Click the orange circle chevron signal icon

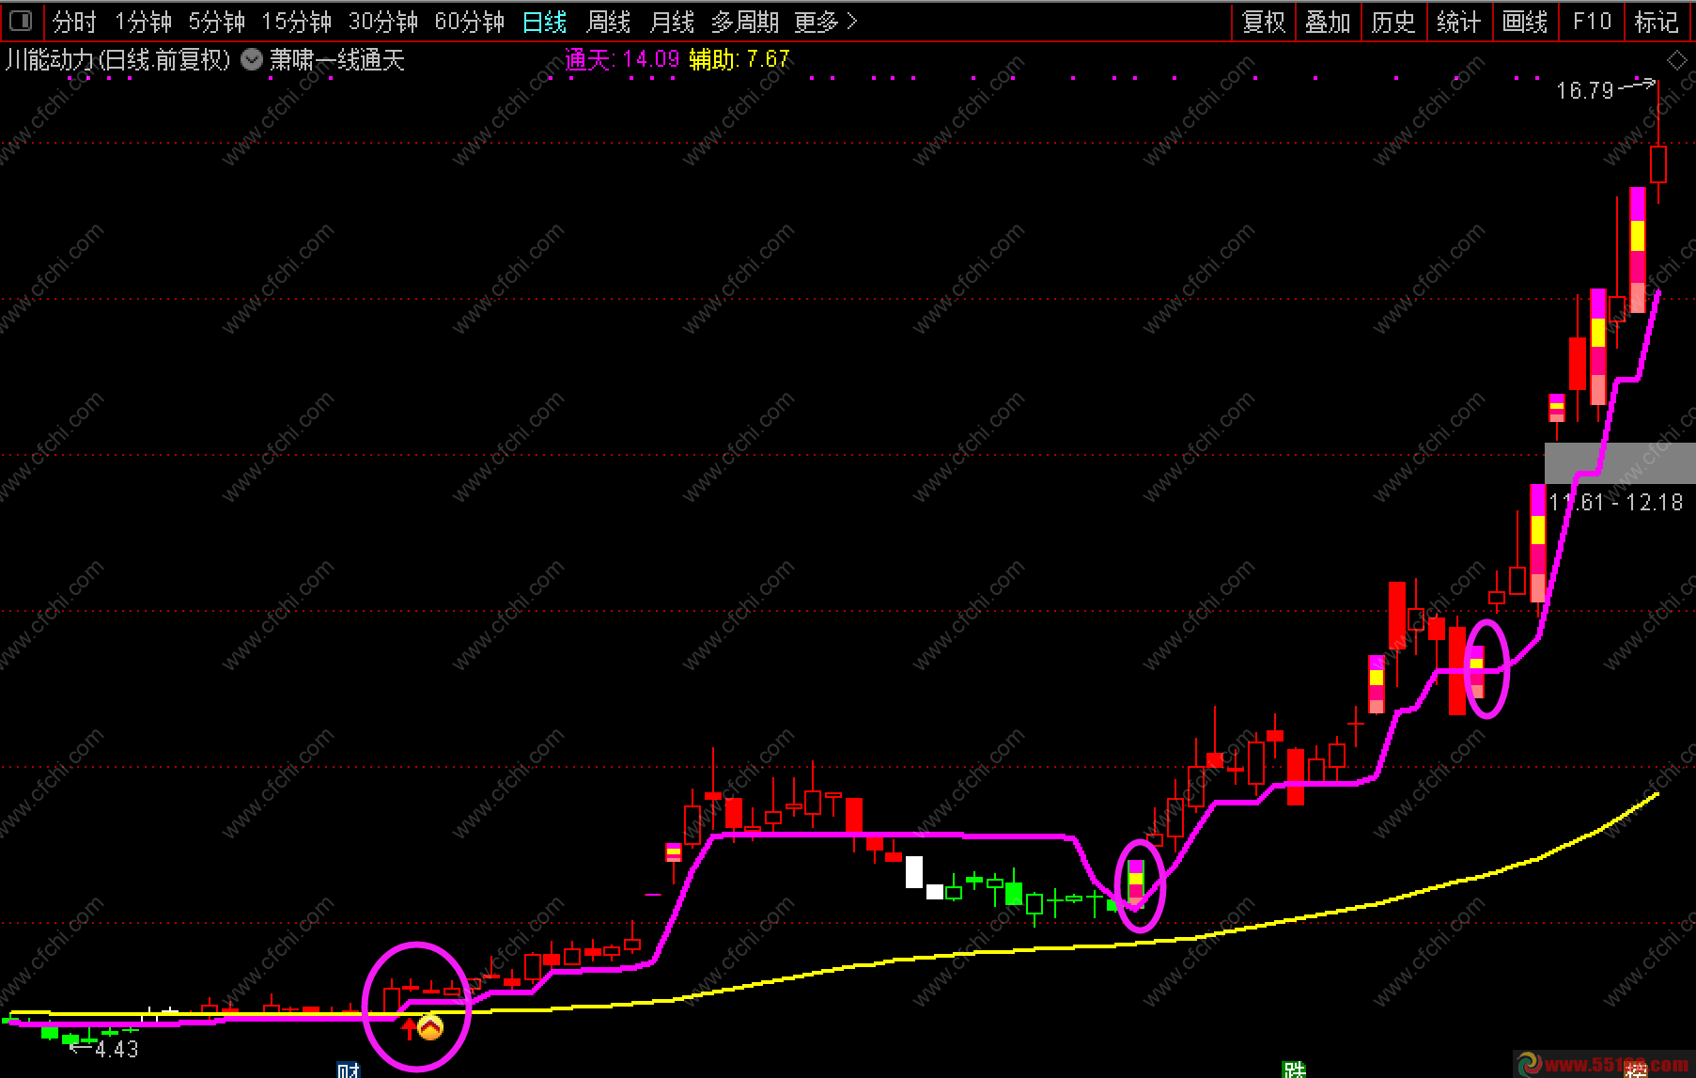[430, 1027]
